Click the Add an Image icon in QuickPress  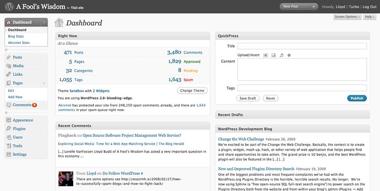[x=265, y=55]
